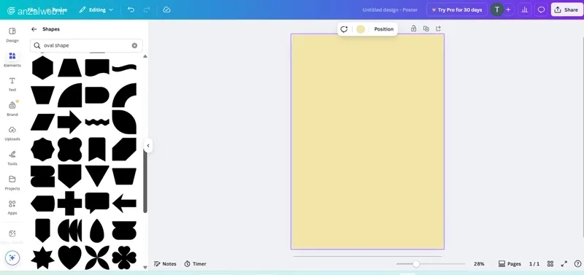Add the heart shape
584x275 pixels.
69,257
